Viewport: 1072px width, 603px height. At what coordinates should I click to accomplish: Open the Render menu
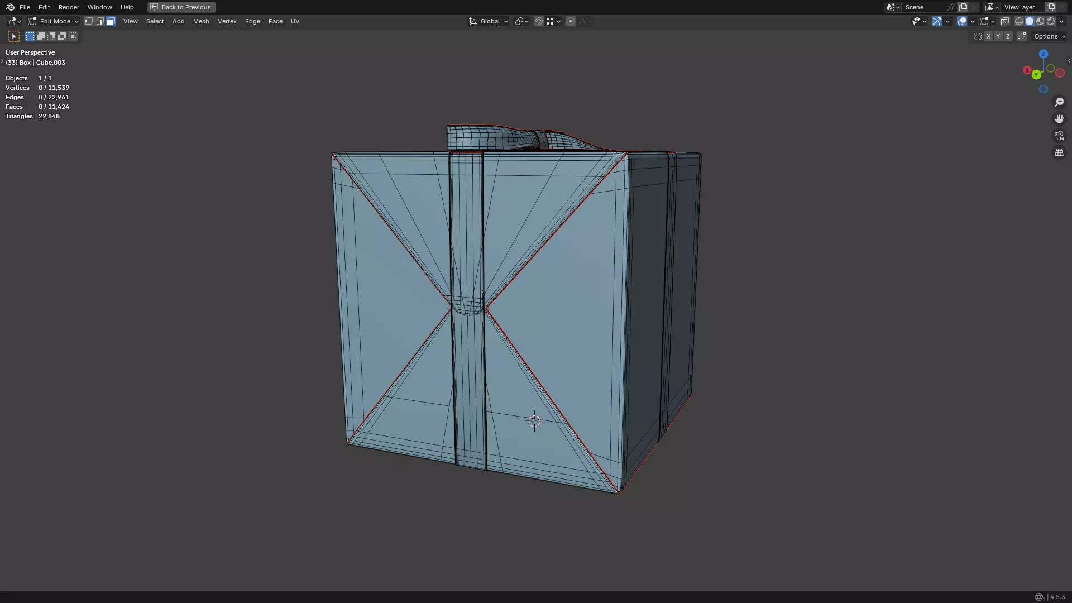(x=69, y=7)
